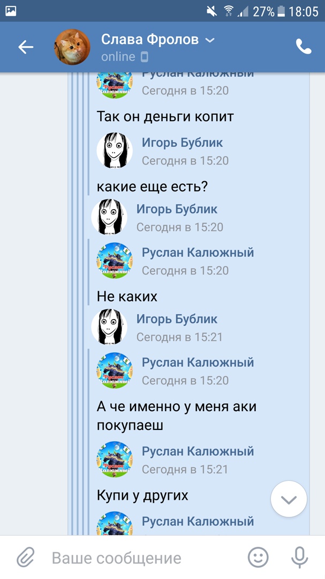The image size is (325, 579).
Task: Select the message Так он деньги копит
Action: tap(165, 117)
